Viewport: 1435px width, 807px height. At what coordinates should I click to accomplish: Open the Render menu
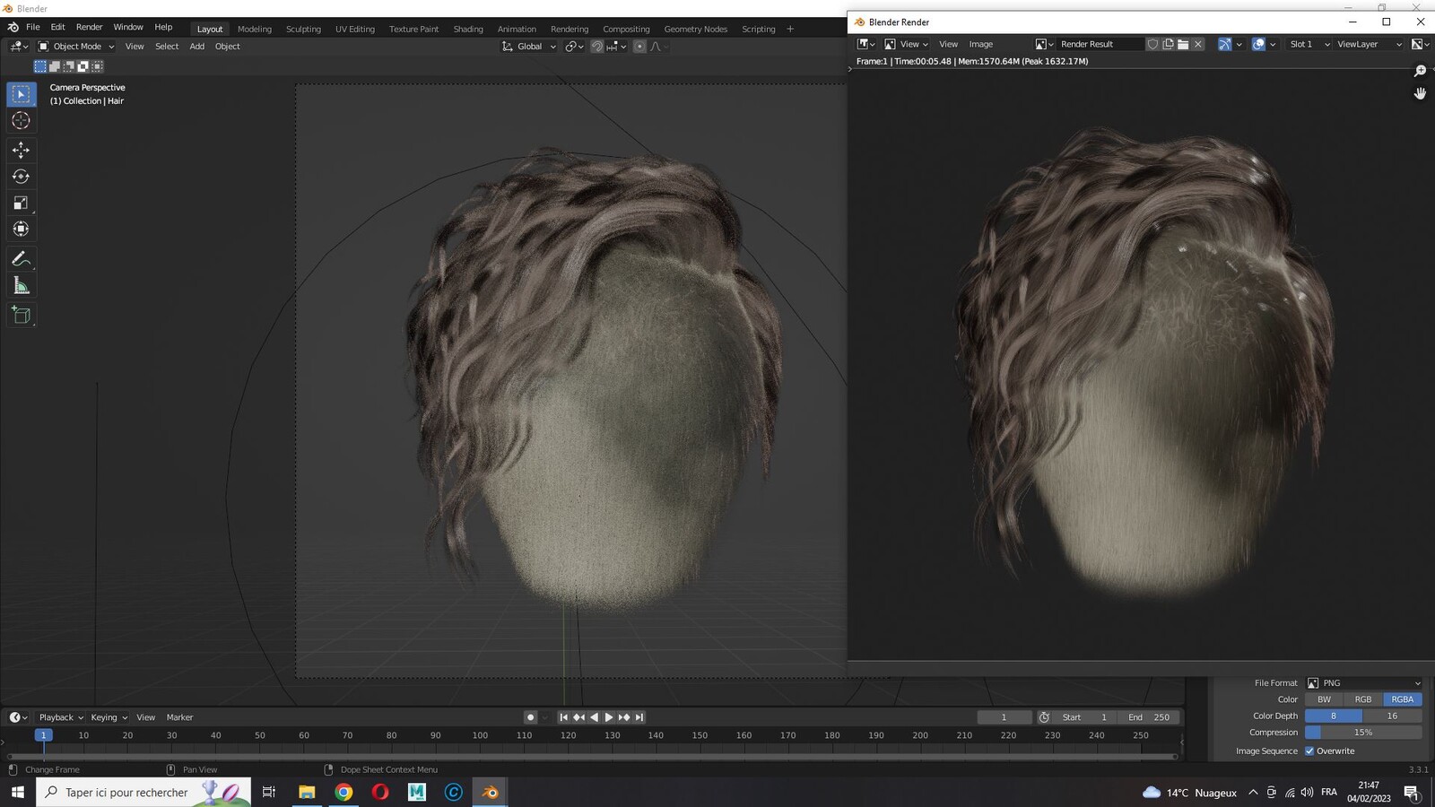[x=89, y=27]
